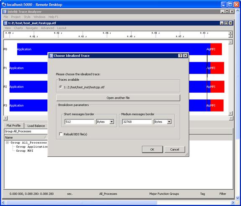Screen dimensions: 241x206
Task: Open the View menu of trace window
Action: point(8,28)
